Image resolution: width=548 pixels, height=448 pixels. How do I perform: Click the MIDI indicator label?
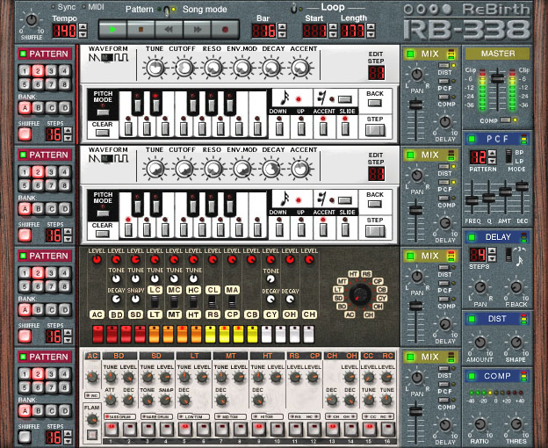point(95,7)
